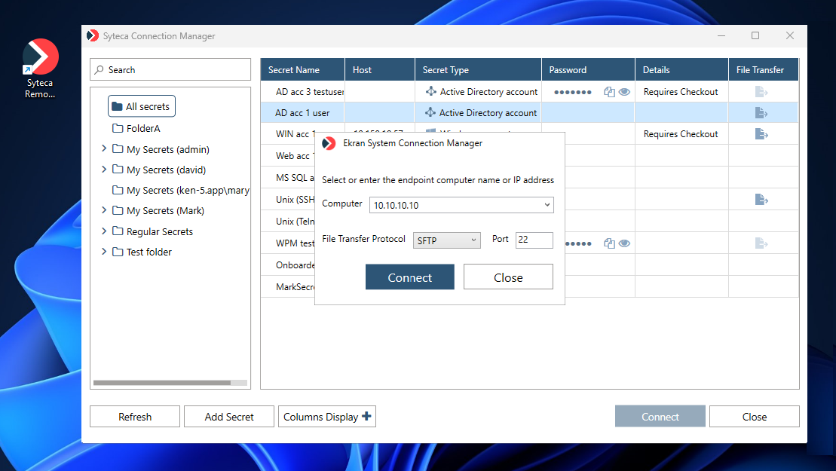Select the FolderA folder icon
This screenshot has height=471, width=836.
pos(118,129)
